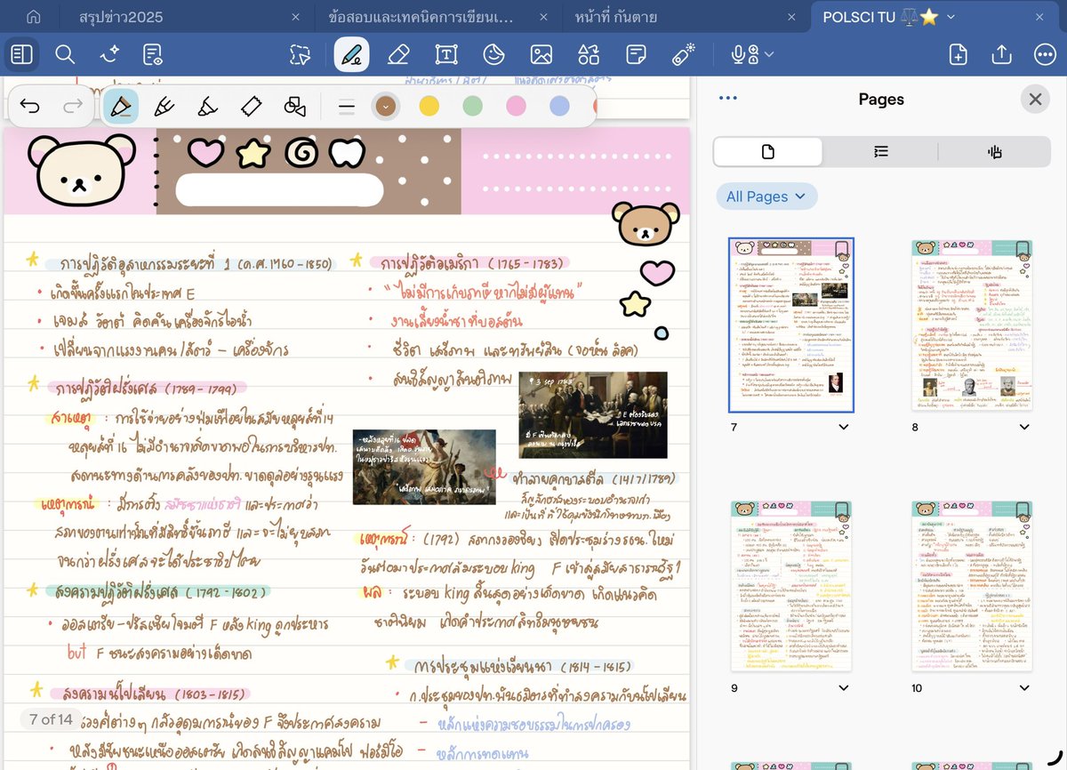This screenshot has width=1067, height=770.
Task: Open the home library icon
Action: (33, 17)
